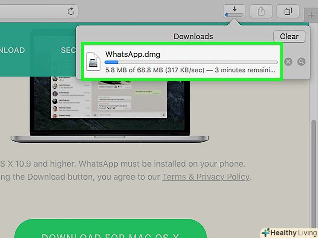Show all tabs overview icon

point(288,11)
